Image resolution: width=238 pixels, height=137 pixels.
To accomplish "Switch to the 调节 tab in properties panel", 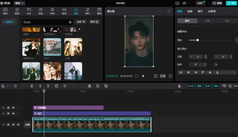I will [200, 11].
